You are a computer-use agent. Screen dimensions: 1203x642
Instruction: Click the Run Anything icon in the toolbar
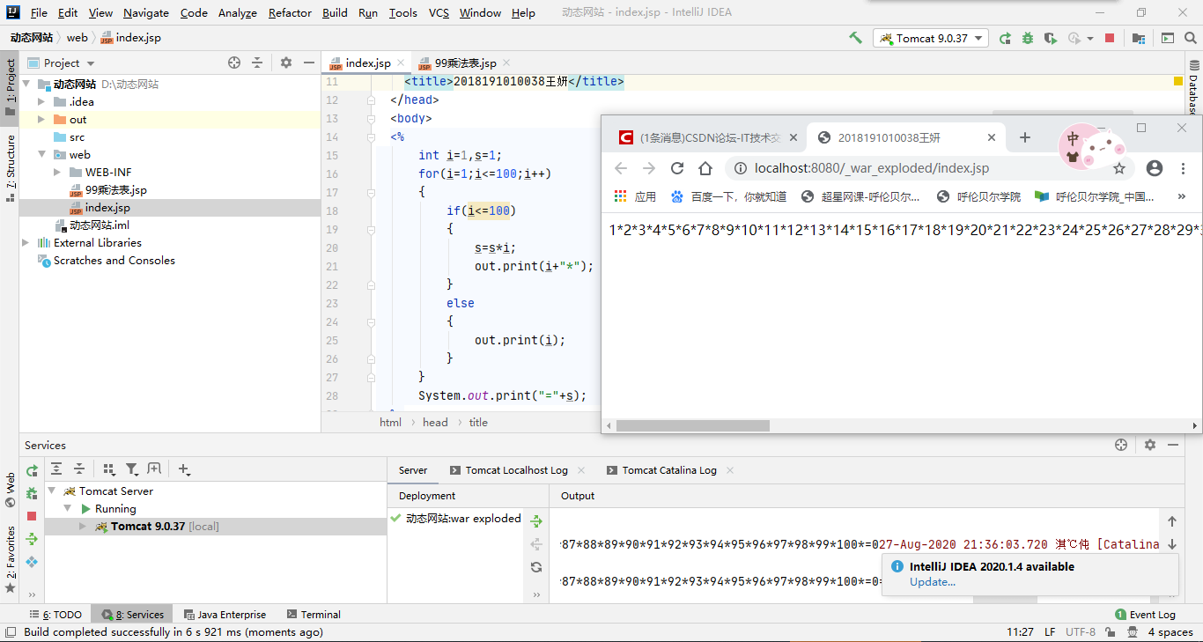tap(1167, 38)
